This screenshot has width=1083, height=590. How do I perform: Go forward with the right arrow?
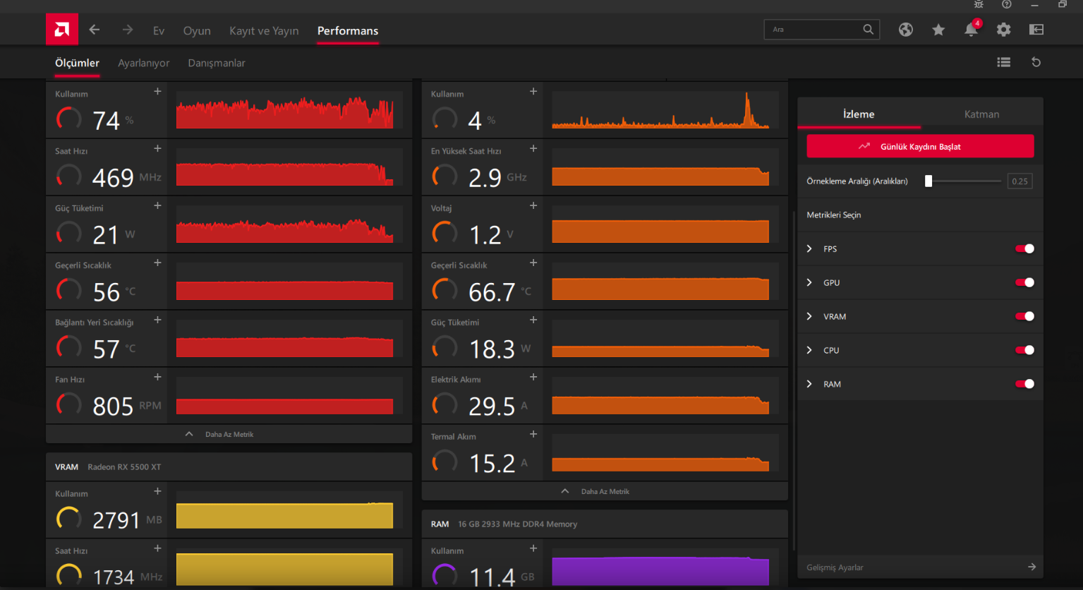pyautogui.click(x=127, y=30)
